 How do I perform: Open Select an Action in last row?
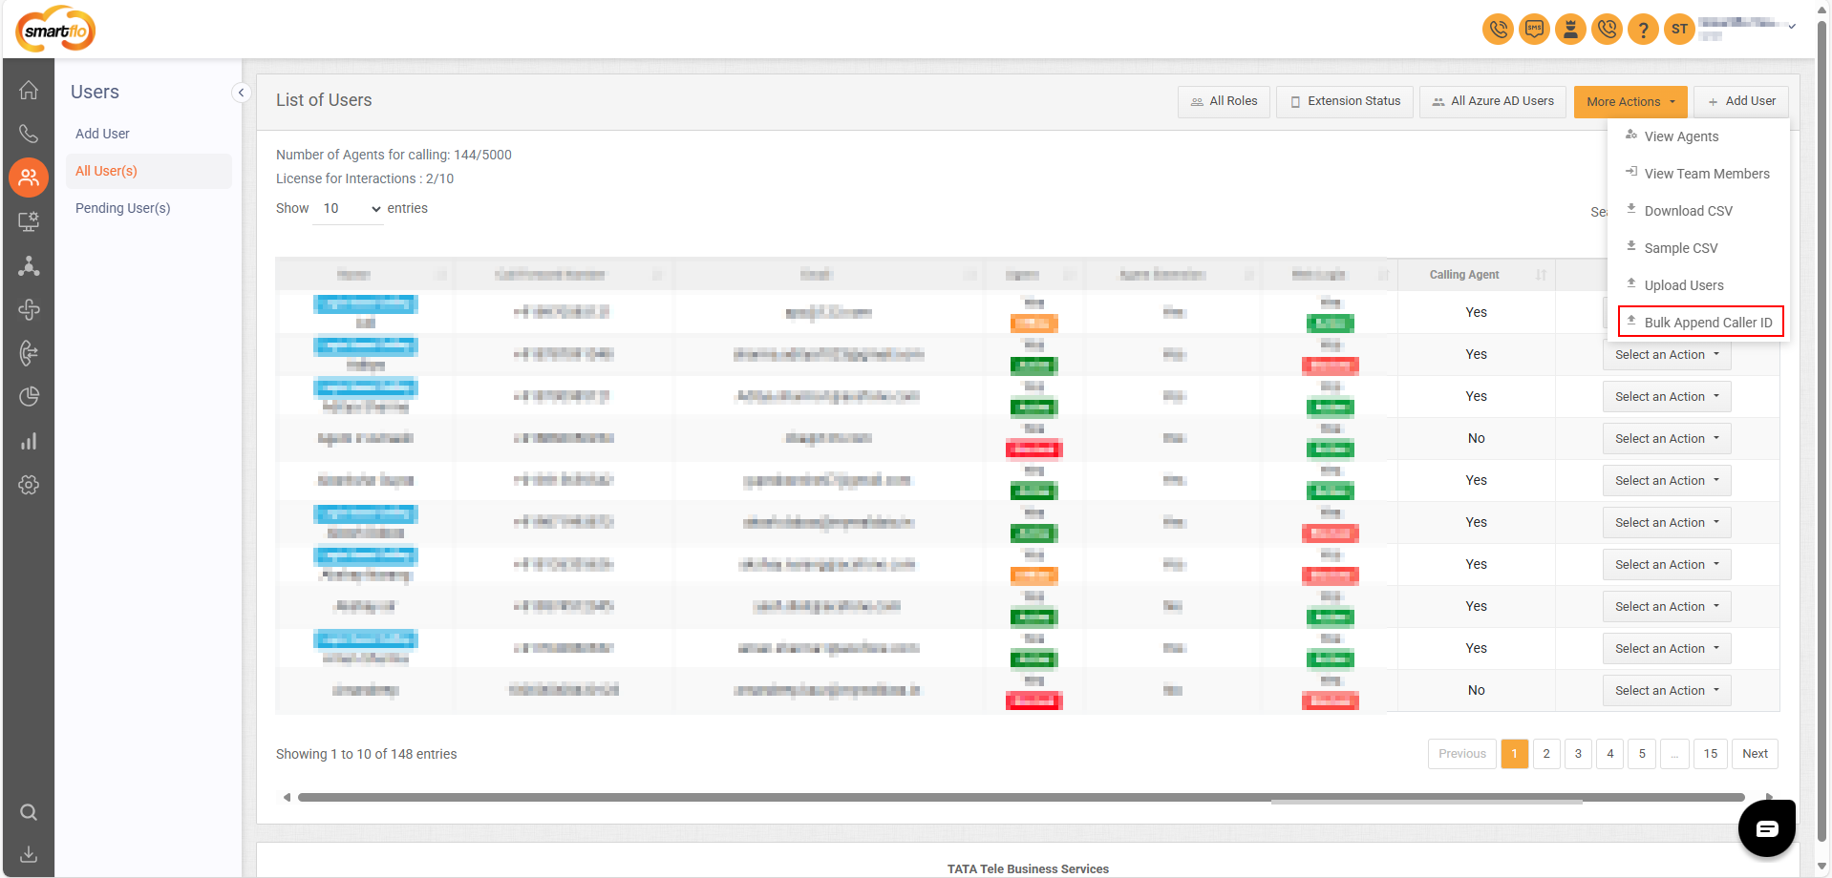[1667, 691]
